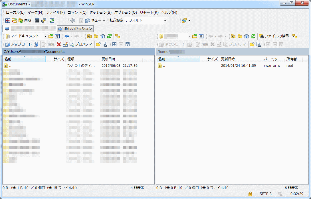Open preferences via the gear icon
The image size is (311, 199).
[73, 20]
